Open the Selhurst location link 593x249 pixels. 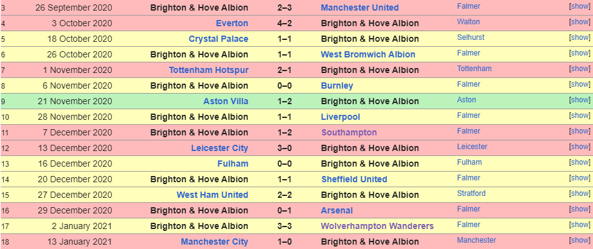[471, 37]
